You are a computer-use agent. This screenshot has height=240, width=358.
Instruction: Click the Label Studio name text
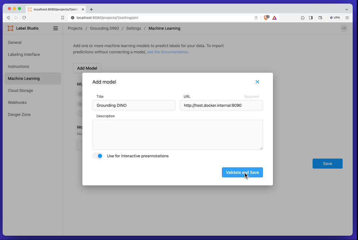27,28
